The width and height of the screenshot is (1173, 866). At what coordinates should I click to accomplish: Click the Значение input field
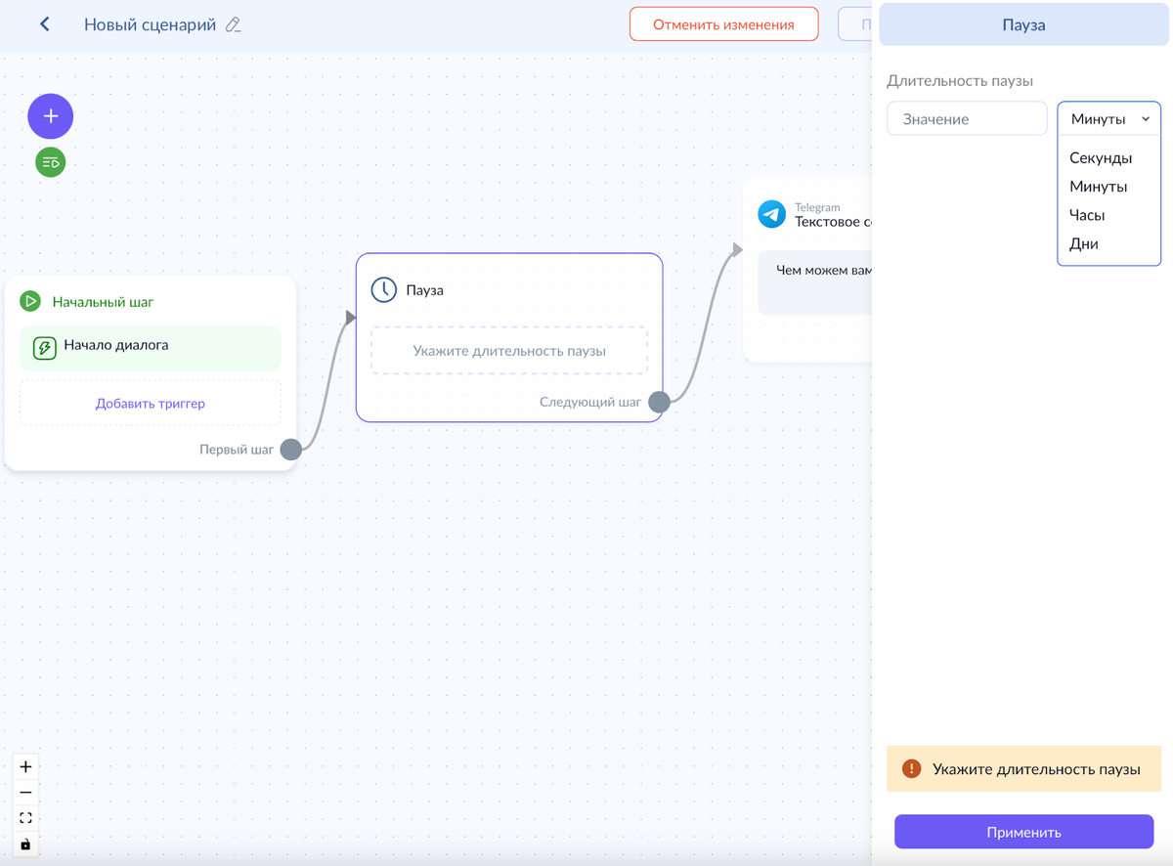[x=966, y=117]
